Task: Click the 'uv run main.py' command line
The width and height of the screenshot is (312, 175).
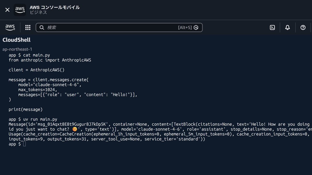Action: click(33, 119)
